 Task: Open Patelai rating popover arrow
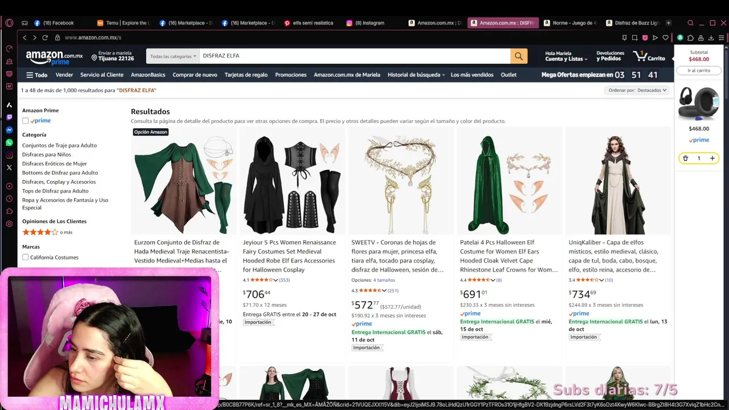pos(493,280)
